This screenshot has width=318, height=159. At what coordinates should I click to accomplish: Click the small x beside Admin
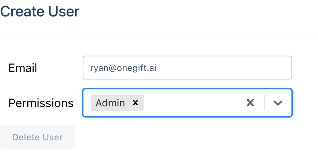(135, 103)
